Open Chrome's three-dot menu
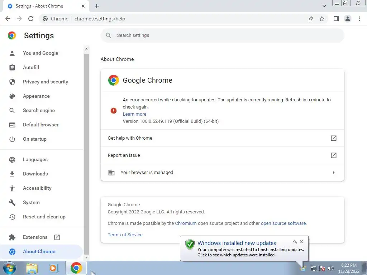367x275 pixels. pos(359,19)
